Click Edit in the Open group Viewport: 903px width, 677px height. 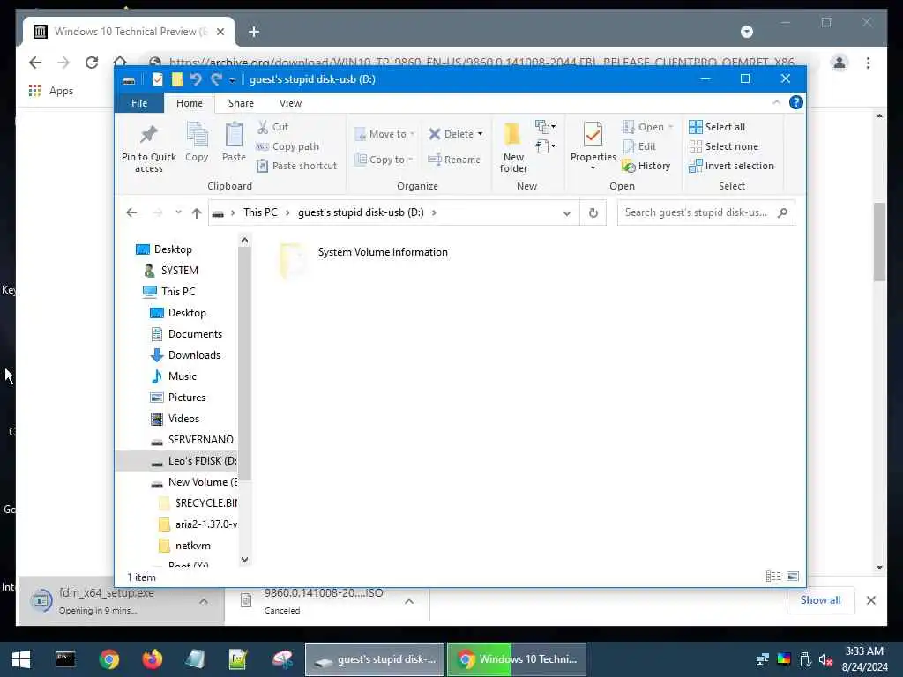point(640,146)
